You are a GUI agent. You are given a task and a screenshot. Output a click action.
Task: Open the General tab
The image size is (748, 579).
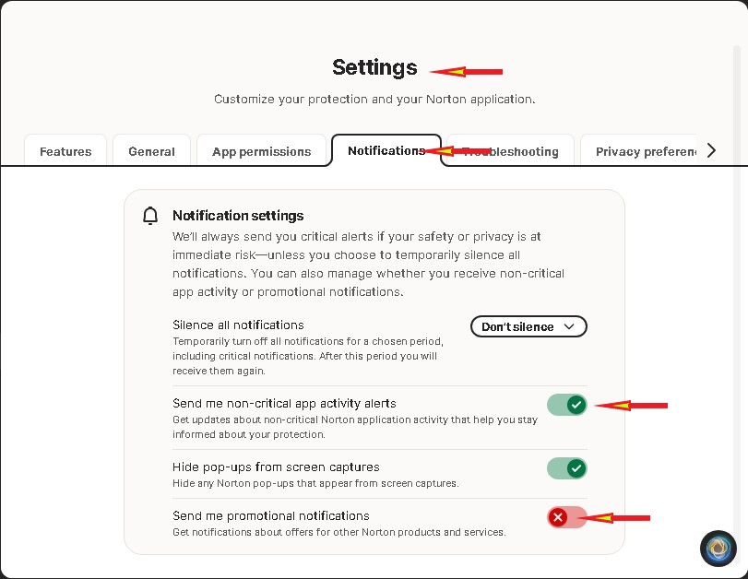[151, 151]
